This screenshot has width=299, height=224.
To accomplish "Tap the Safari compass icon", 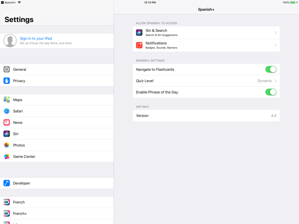I will point(6,111).
